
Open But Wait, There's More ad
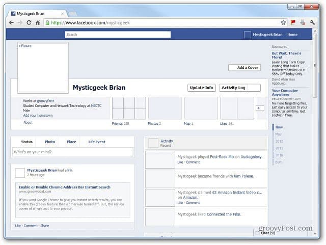pyautogui.click(x=286, y=55)
